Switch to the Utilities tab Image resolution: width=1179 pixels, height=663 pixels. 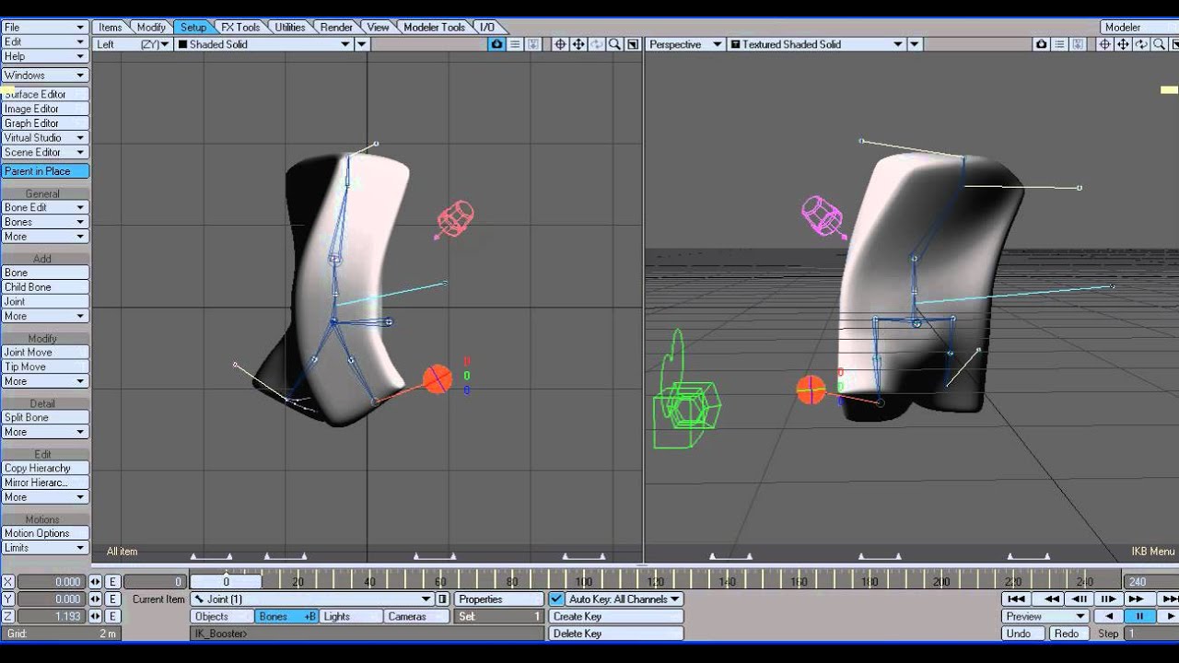290,28
